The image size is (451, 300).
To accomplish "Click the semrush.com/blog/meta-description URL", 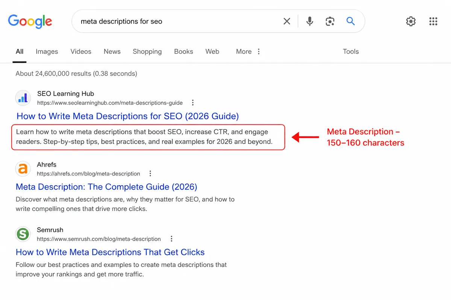I will [99, 239].
